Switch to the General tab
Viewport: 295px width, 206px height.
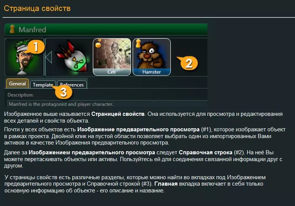coord(17,83)
